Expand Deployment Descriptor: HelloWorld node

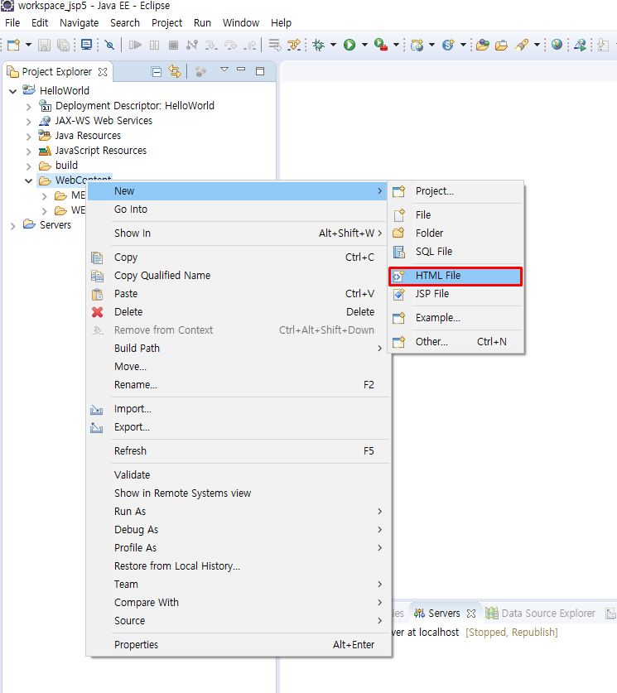coord(29,107)
